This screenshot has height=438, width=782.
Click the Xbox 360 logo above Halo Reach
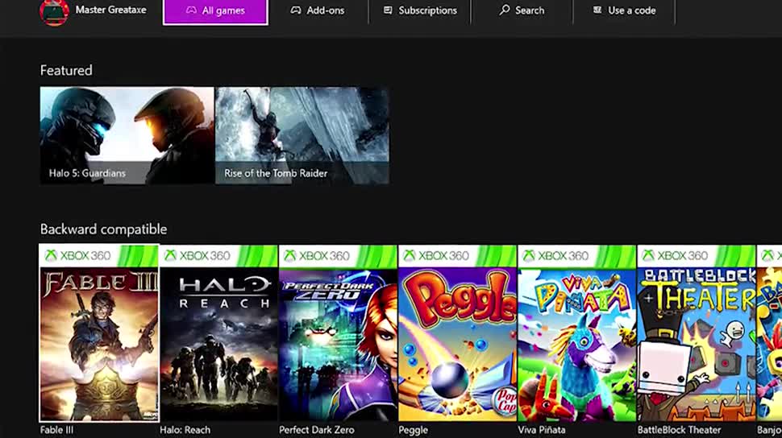pos(197,255)
